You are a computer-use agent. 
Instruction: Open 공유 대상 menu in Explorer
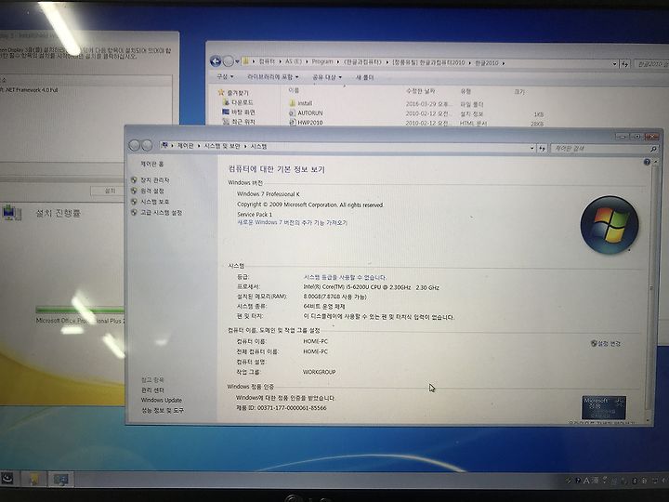click(327, 77)
